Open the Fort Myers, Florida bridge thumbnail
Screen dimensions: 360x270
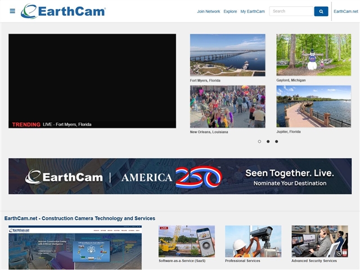(x=227, y=55)
